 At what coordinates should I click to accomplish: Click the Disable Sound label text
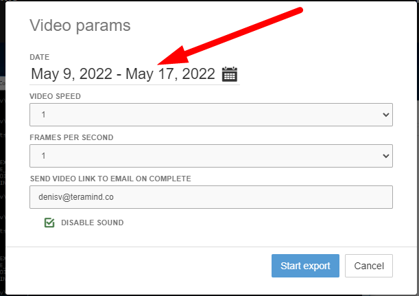click(x=92, y=223)
